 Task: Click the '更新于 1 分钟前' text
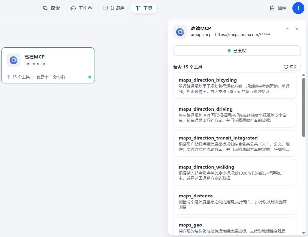[x=51, y=77]
